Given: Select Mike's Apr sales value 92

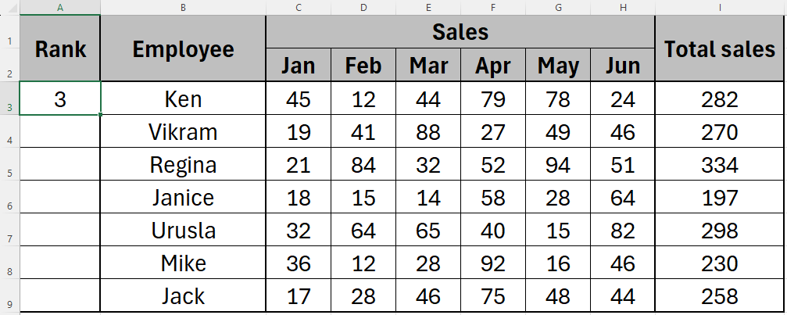Looking at the screenshot, I should pyautogui.click(x=493, y=263).
